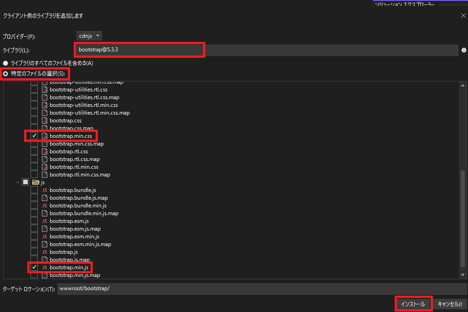Open the provider dropdown showing cdnjs
This screenshot has height=312, width=468.
click(89, 36)
